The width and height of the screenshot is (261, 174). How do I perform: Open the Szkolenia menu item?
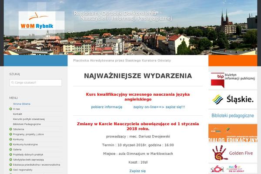click(x=18, y=129)
